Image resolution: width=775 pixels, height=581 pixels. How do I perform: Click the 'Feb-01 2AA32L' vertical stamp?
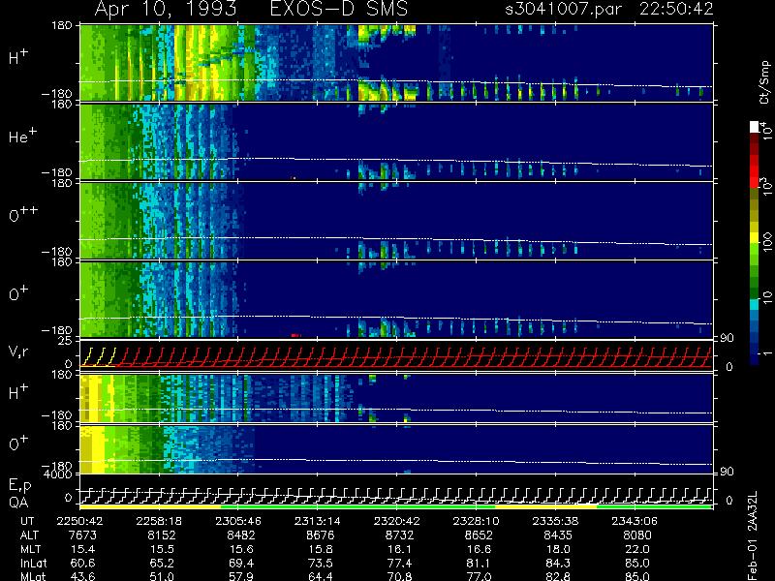point(753,535)
